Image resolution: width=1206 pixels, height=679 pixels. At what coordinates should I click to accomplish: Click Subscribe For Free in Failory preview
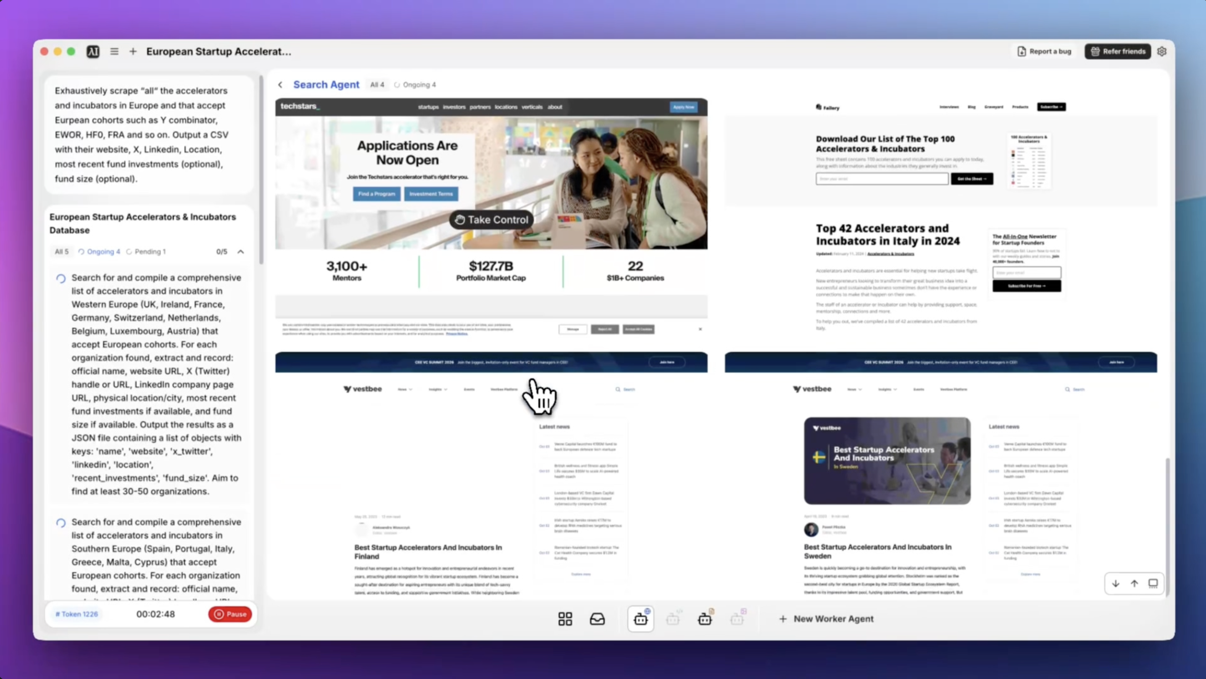(x=1027, y=286)
